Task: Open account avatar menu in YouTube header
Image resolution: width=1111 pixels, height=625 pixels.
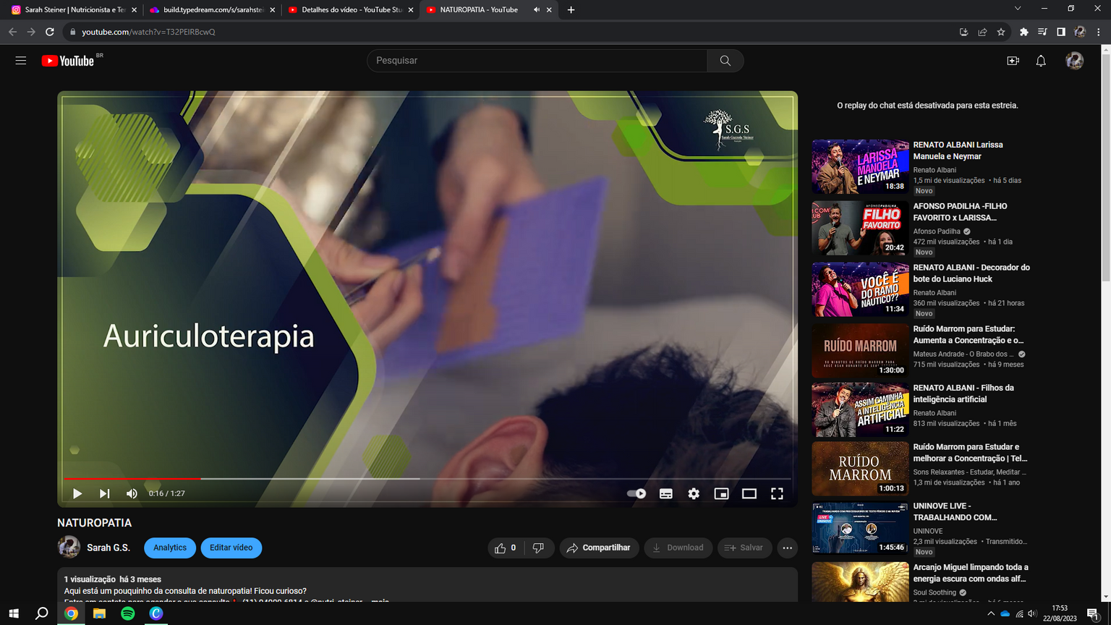Action: point(1074,61)
